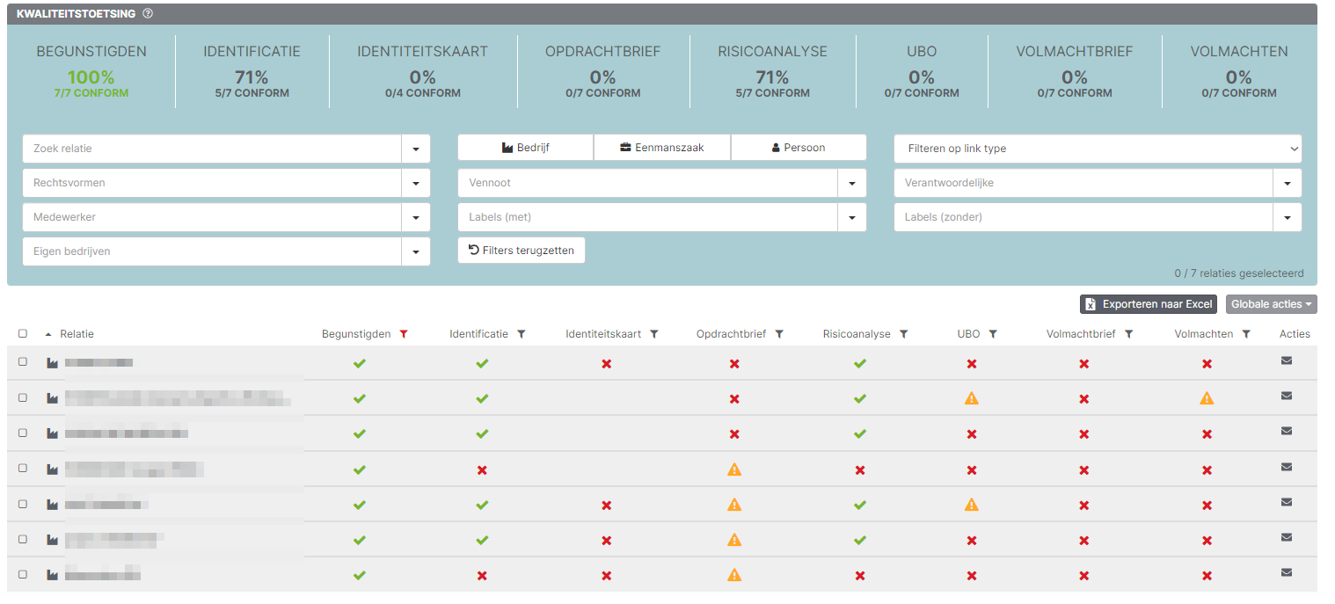Viewport: 1335px width, 604px height.
Task: Check the first relation row checkbox
Action: (x=23, y=362)
